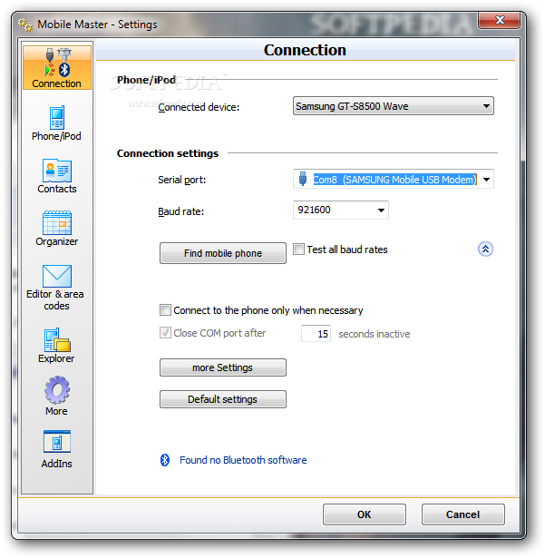545x558 pixels.
Task: Click the Find mobile phone button
Action: (x=223, y=253)
